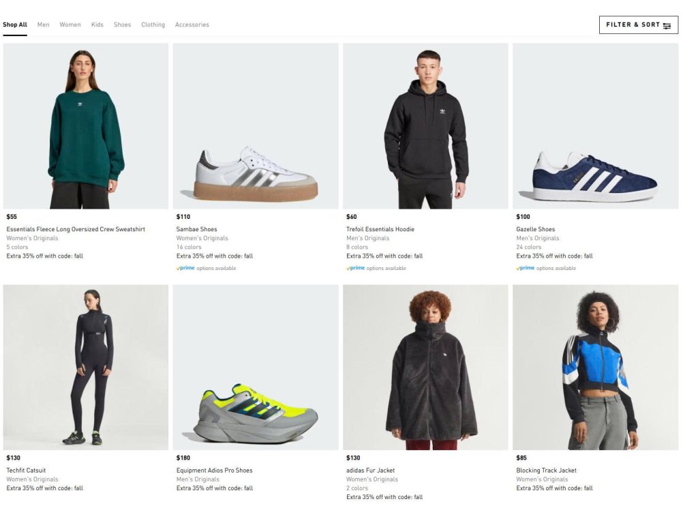698x508 pixels.
Task: Click the Prime logo under Trefoil Hoodie
Action: [356, 268]
